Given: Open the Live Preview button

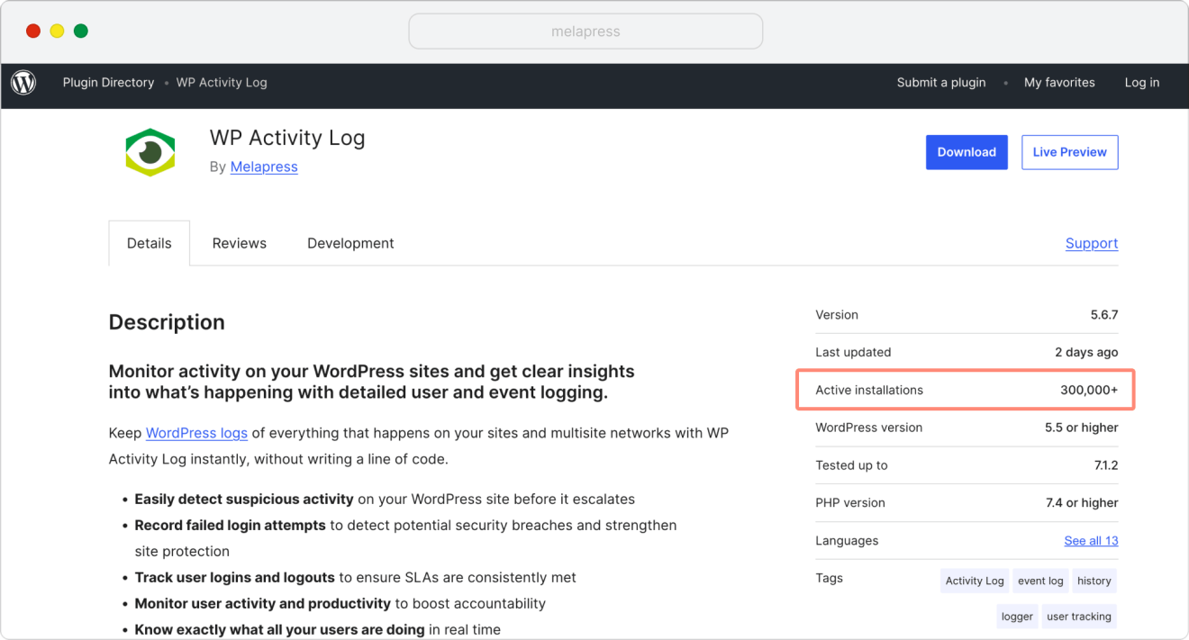Looking at the screenshot, I should 1070,152.
